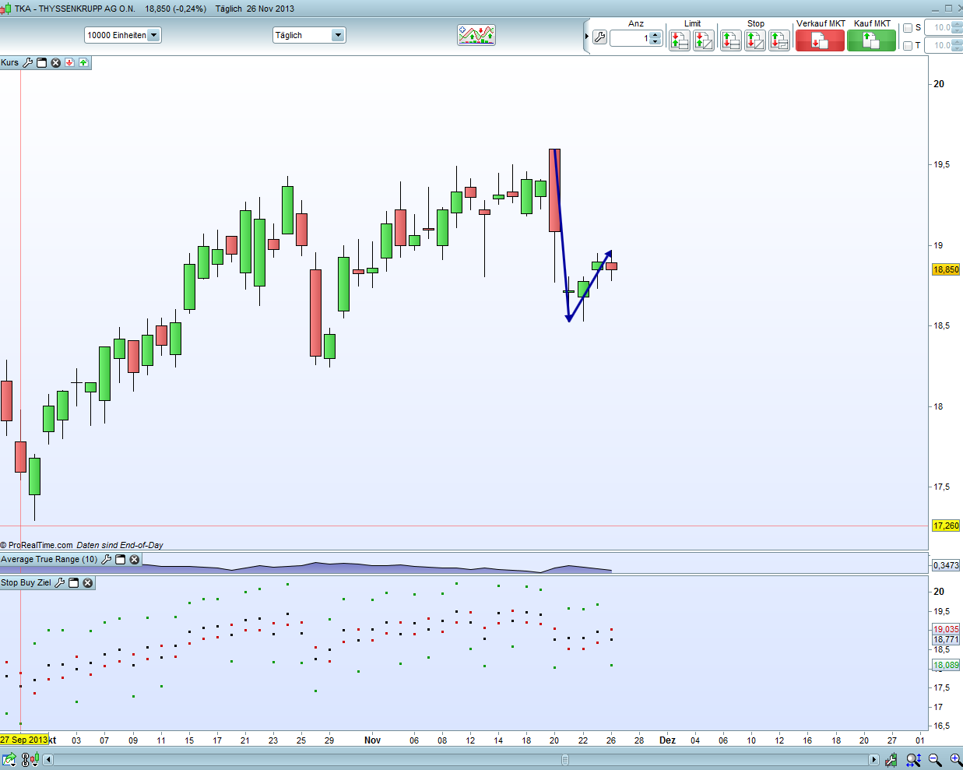Viewport: 963px width, 770px height.
Task: Click the third Stop order icon
Action: click(778, 40)
